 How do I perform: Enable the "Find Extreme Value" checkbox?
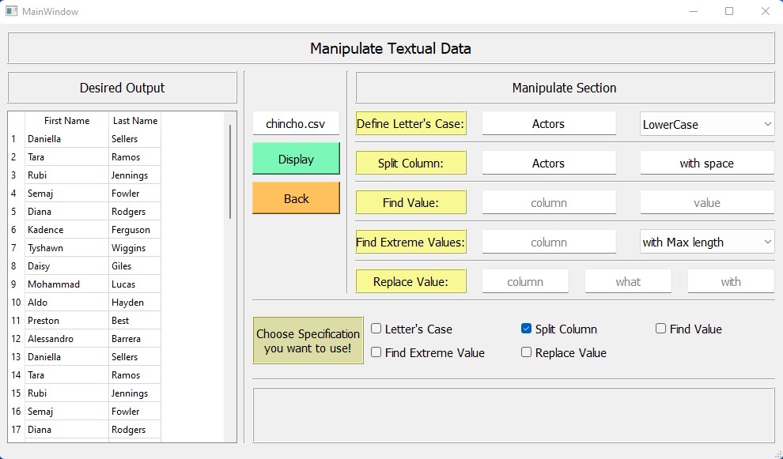coord(376,353)
